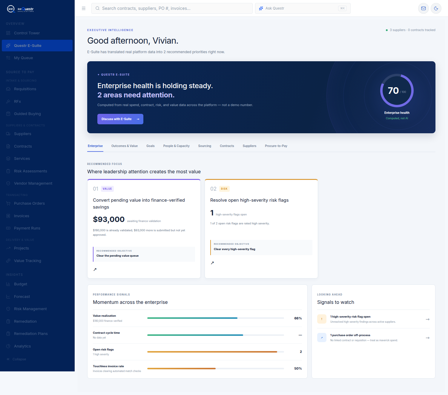Expand the high-severity risk flag signal arrow
The width and height of the screenshot is (448, 395).
point(428,319)
